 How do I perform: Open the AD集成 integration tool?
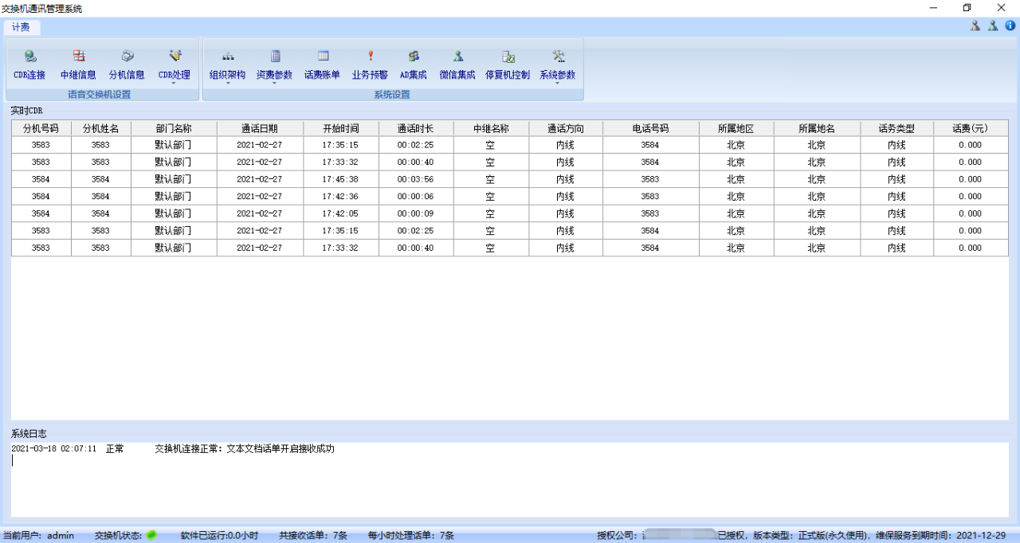(x=414, y=65)
